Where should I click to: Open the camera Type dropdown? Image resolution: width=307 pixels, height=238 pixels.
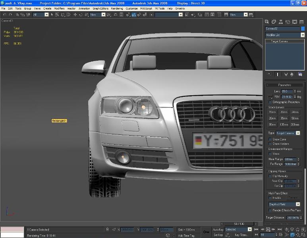pyautogui.click(x=298, y=133)
